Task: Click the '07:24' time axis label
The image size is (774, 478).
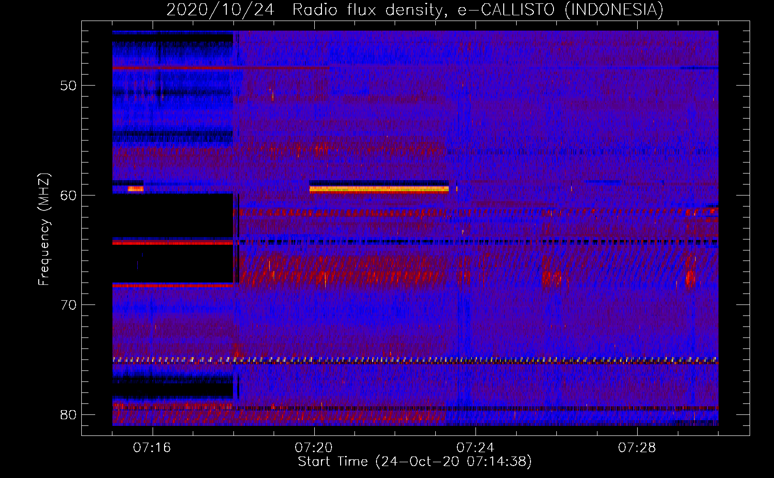Action: [475, 448]
